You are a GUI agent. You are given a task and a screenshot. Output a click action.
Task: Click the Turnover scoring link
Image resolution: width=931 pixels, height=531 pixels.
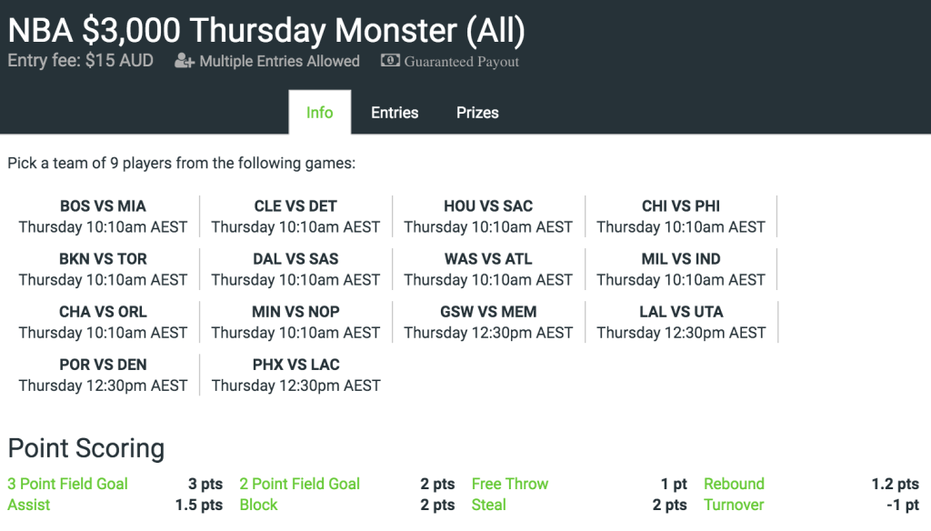(x=734, y=505)
